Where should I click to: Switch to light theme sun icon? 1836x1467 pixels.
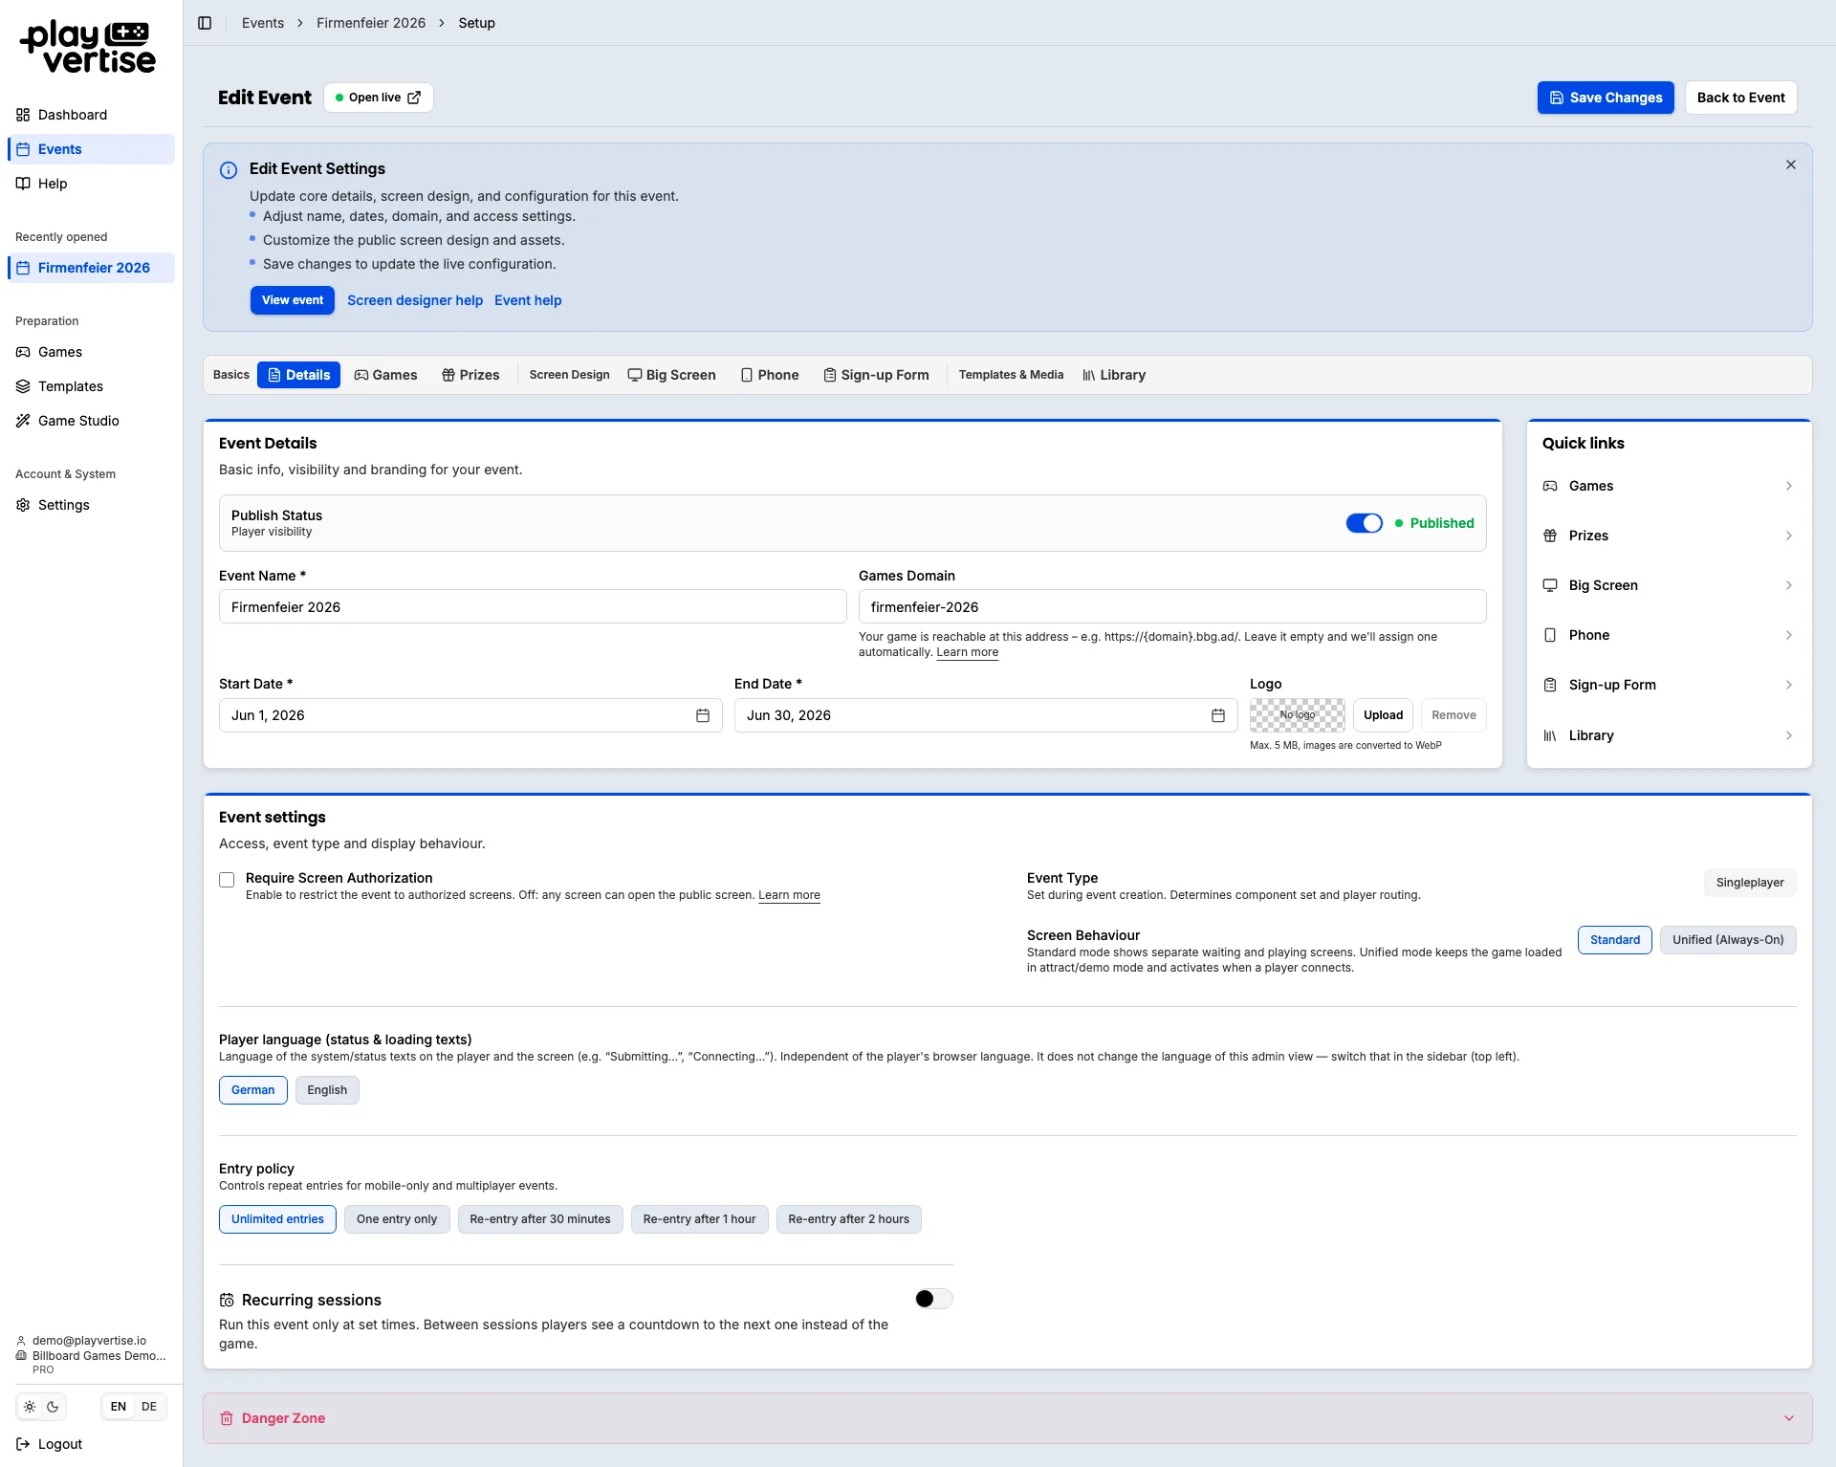(30, 1407)
